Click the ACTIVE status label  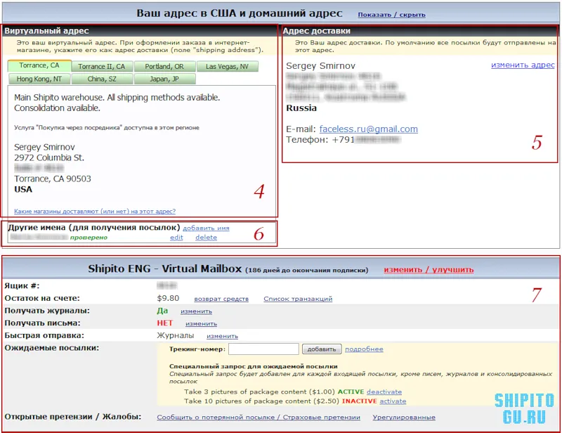(351, 392)
